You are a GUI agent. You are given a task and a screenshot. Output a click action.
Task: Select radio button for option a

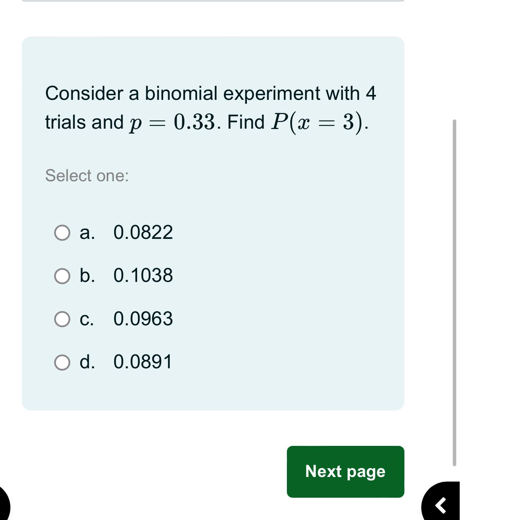point(62,233)
